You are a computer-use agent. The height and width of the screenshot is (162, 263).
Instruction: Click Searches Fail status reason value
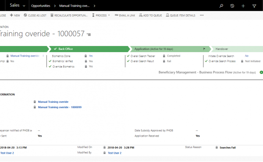[227, 148]
